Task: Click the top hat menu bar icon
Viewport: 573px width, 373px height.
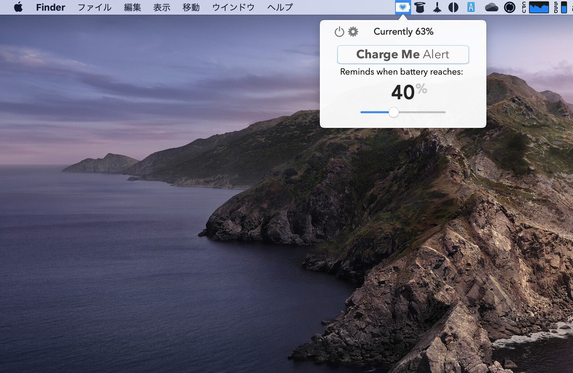Action: [x=419, y=7]
